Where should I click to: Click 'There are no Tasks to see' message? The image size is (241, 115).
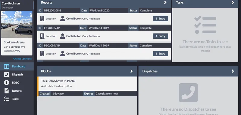tap(205, 42)
